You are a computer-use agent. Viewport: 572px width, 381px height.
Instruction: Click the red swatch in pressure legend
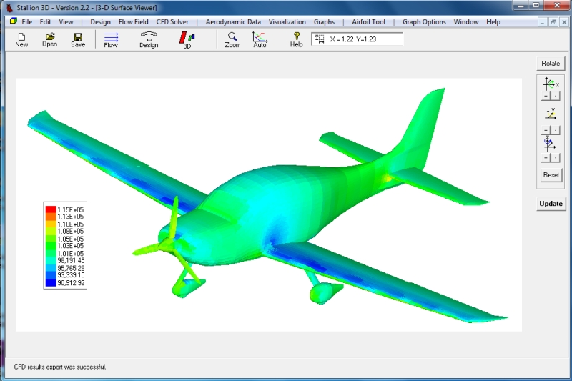[x=50, y=209]
